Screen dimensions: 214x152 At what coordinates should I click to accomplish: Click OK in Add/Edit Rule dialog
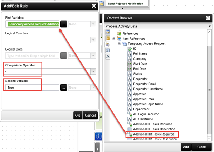pos(78,115)
